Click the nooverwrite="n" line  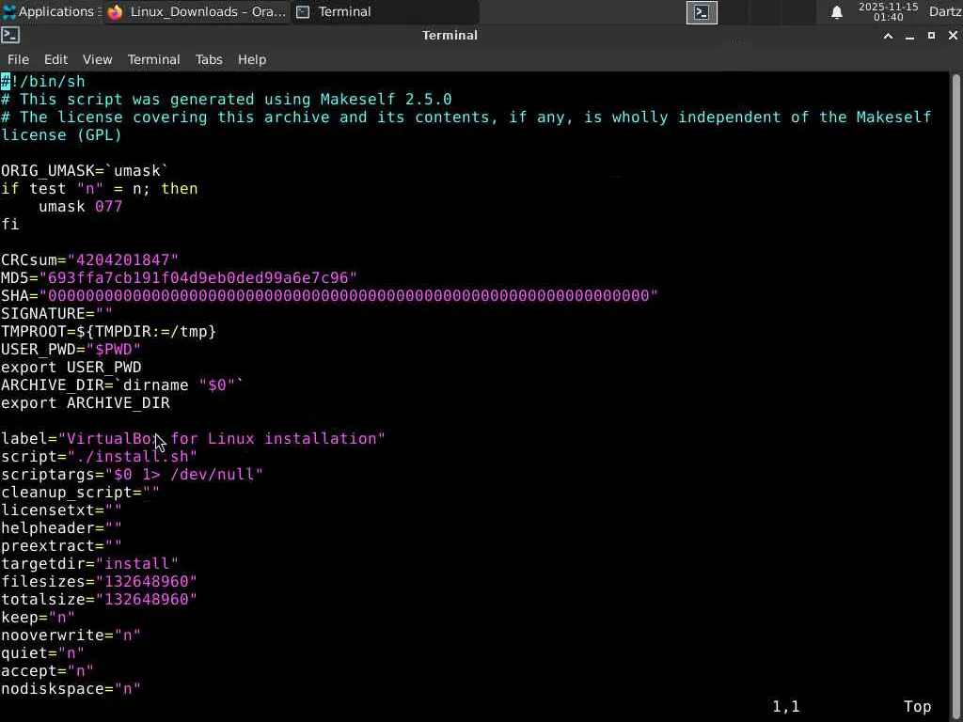coord(71,635)
